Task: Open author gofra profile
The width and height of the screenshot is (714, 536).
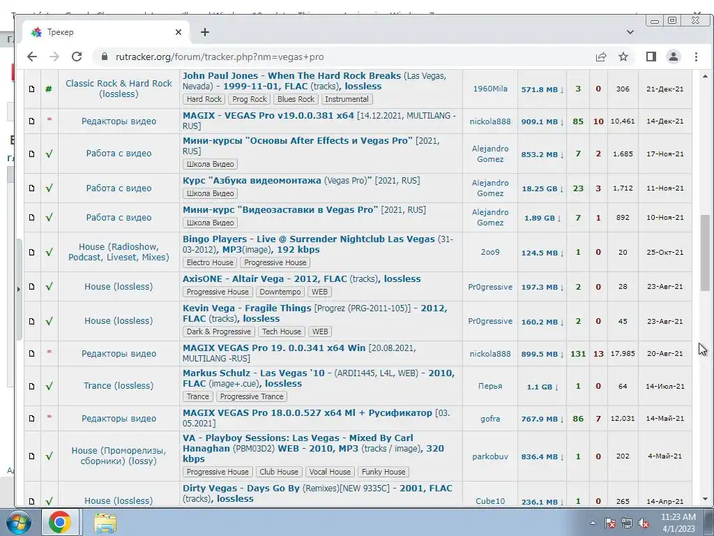Action: pos(490,419)
